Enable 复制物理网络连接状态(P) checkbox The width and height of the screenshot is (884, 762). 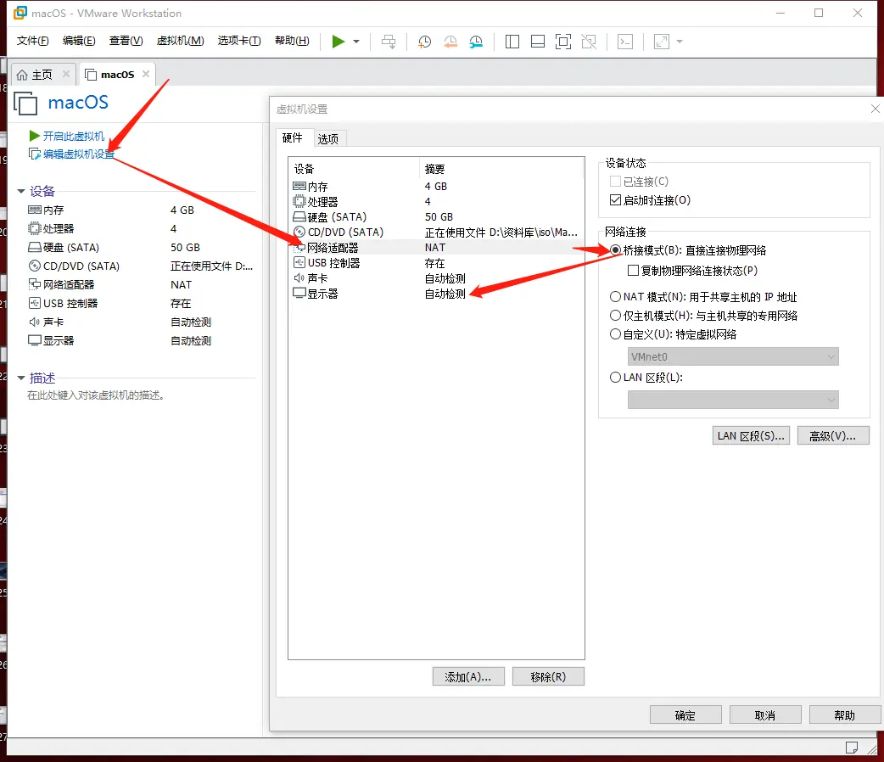633,271
